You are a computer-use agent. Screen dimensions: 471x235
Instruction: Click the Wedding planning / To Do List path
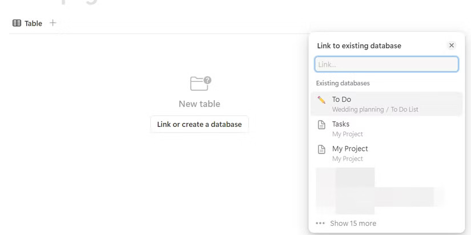375,109
